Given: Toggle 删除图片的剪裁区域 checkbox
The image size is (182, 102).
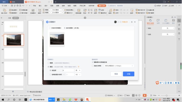Looking at the screenshot, I should pyautogui.click(x=93, y=62).
